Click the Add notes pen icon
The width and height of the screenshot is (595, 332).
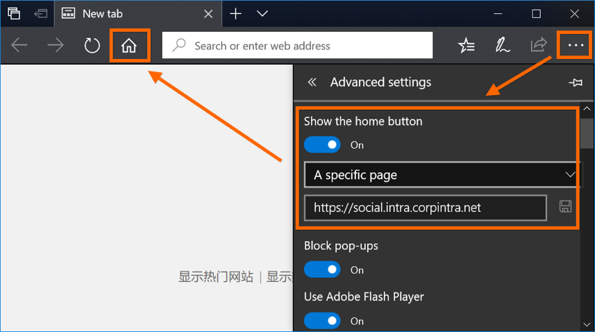503,46
